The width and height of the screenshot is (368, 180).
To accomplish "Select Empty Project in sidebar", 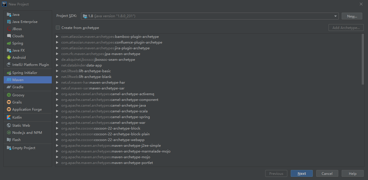I will point(23,148).
